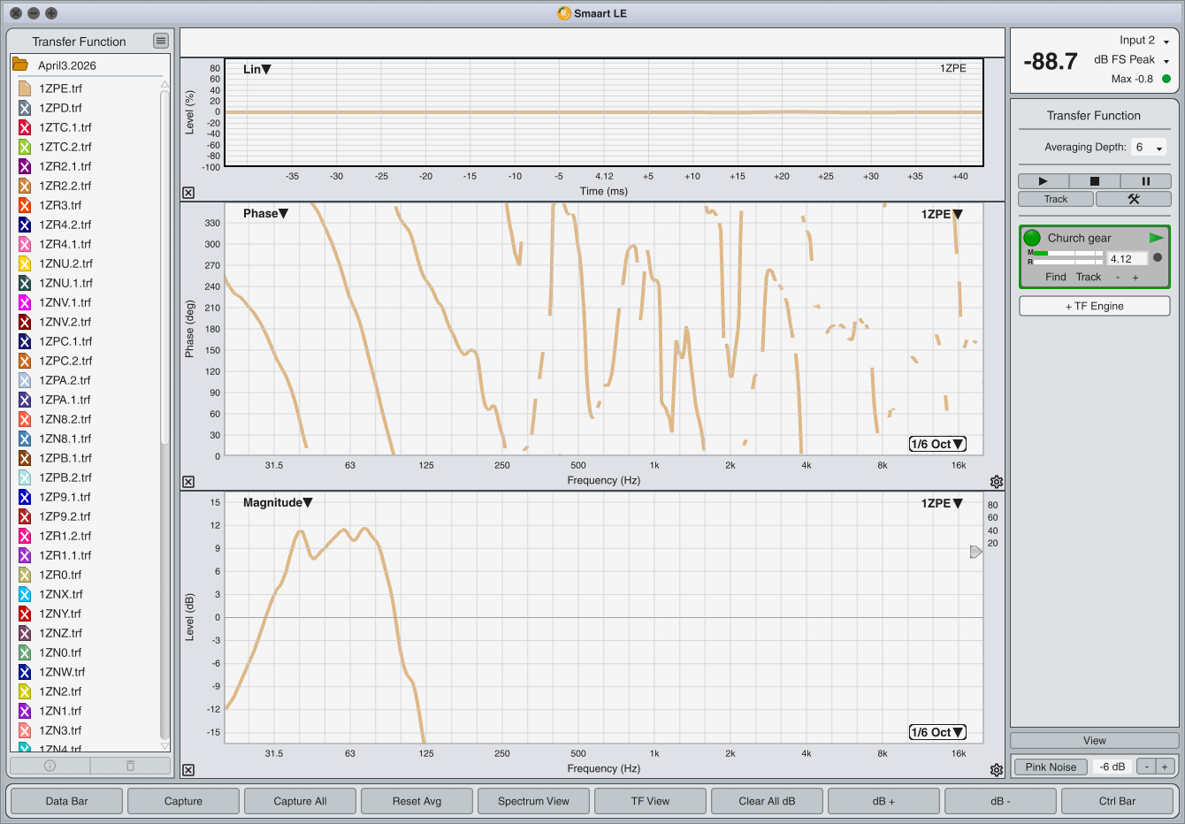Start measurement with the play button
Screen dimensions: 1185x824
(x=1044, y=181)
